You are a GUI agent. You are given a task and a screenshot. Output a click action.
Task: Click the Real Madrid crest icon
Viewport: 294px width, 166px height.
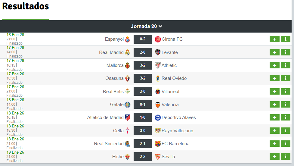point(128,52)
